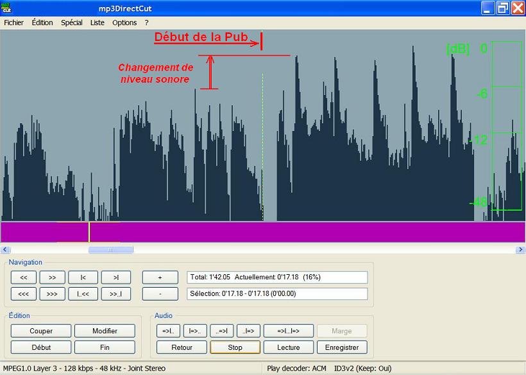Click the '<<' rewind navigation button

[24, 277]
